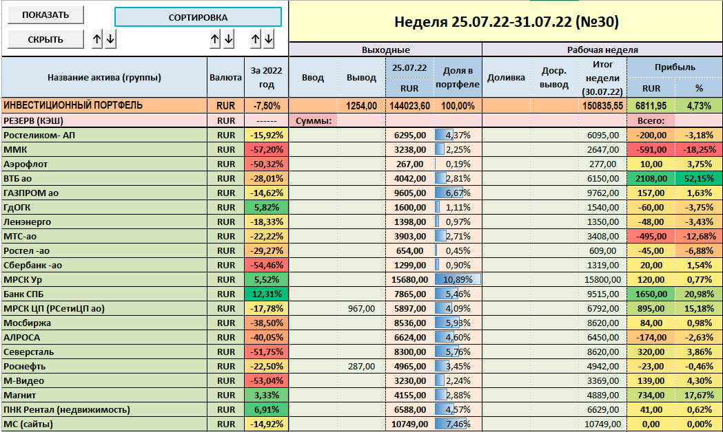Click the up arrow above the Валюта column
This screenshot has height=432, width=723.
point(215,40)
